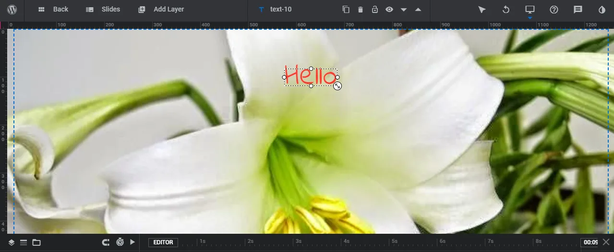614x252 pixels.
Task: Click the stopwatch timing icon
Action: pyautogui.click(x=120, y=242)
